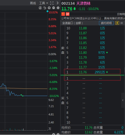Open 委托明细 order details button
This screenshot has width=125, height=135.
(x=106, y=23)
